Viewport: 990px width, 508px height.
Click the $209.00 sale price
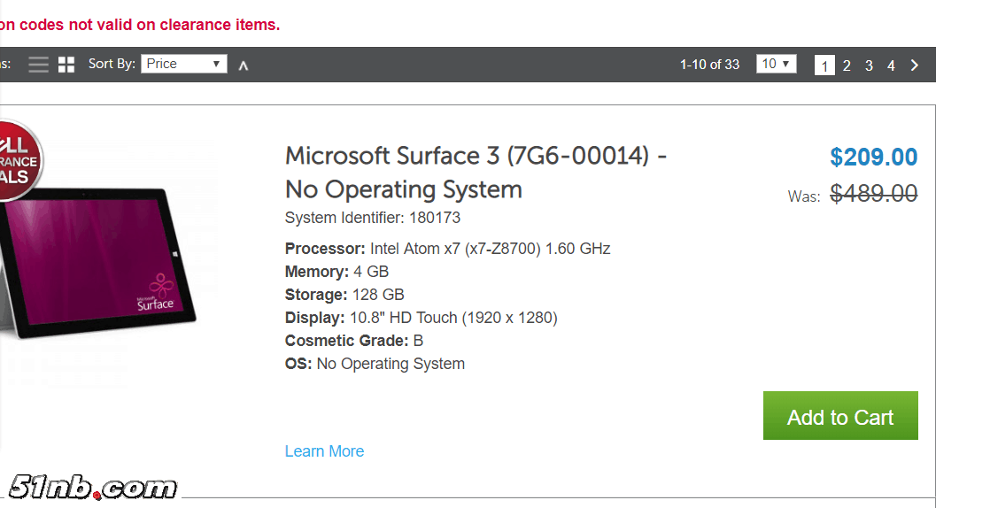tap(873, 158)
